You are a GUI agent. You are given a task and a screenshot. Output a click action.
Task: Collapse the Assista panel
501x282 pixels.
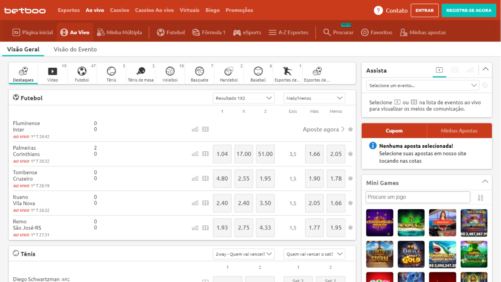coord(485,70)
